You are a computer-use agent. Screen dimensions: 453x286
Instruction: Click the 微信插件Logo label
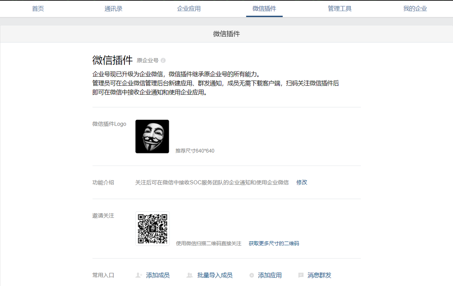point(109,124)
